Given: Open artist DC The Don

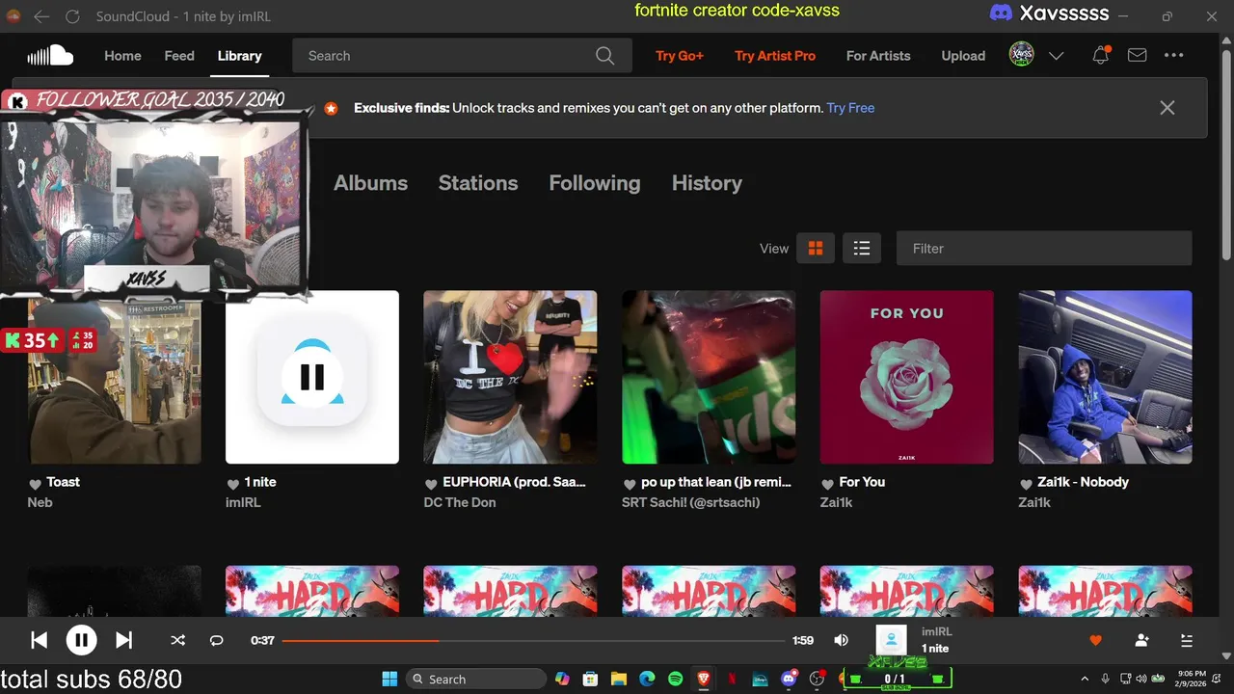Looking at the screenshot, I should (460, 502).
